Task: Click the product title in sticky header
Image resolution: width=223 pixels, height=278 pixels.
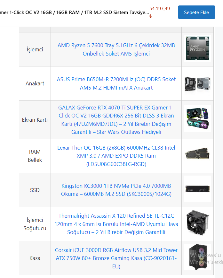Action: (75, 13)
